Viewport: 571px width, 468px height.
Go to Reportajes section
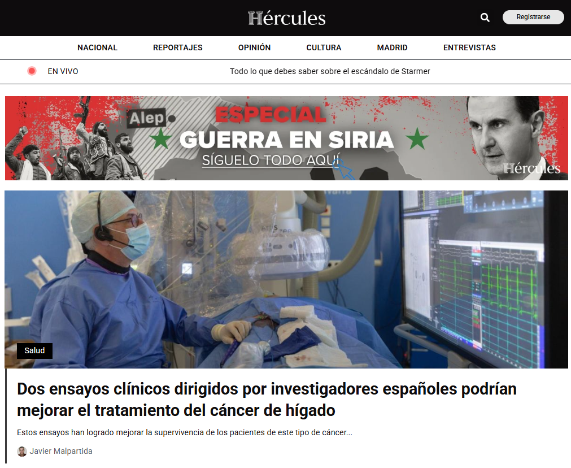tap(178, 47)
